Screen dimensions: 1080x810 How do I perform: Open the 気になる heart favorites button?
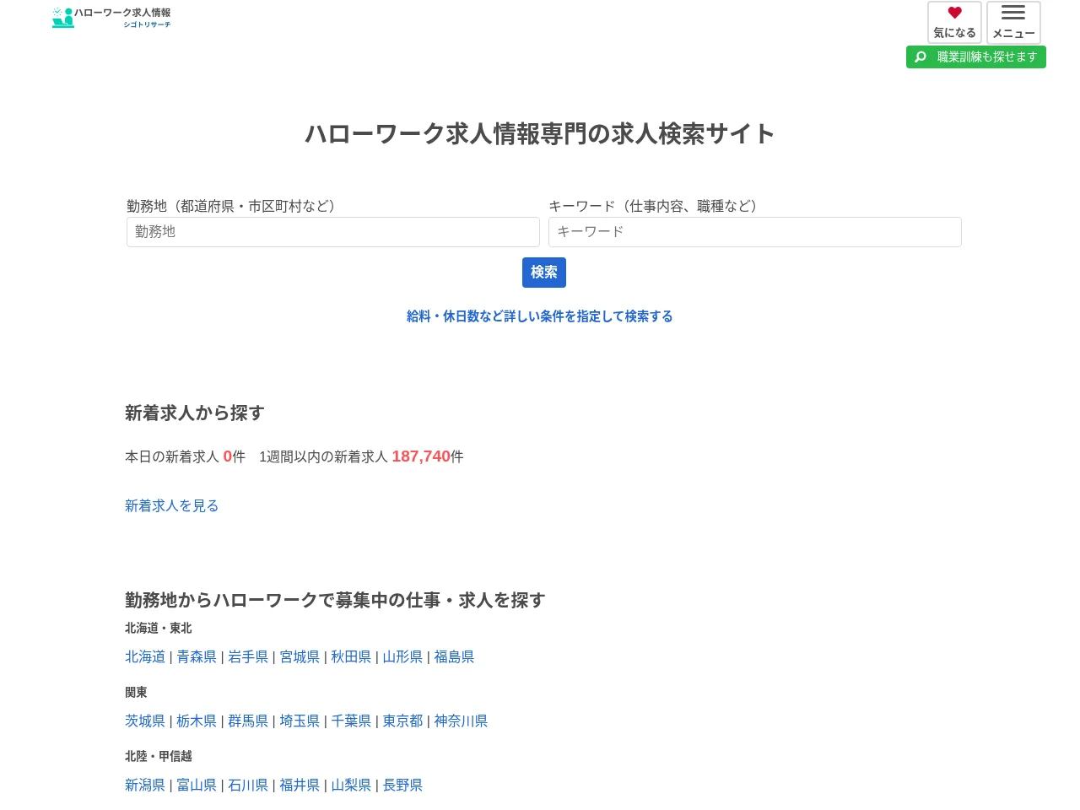(x=954, y=23)
